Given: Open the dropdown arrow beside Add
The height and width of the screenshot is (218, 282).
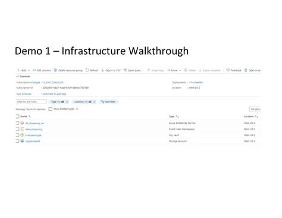Looking at the screenshot, I should point(29,70).
